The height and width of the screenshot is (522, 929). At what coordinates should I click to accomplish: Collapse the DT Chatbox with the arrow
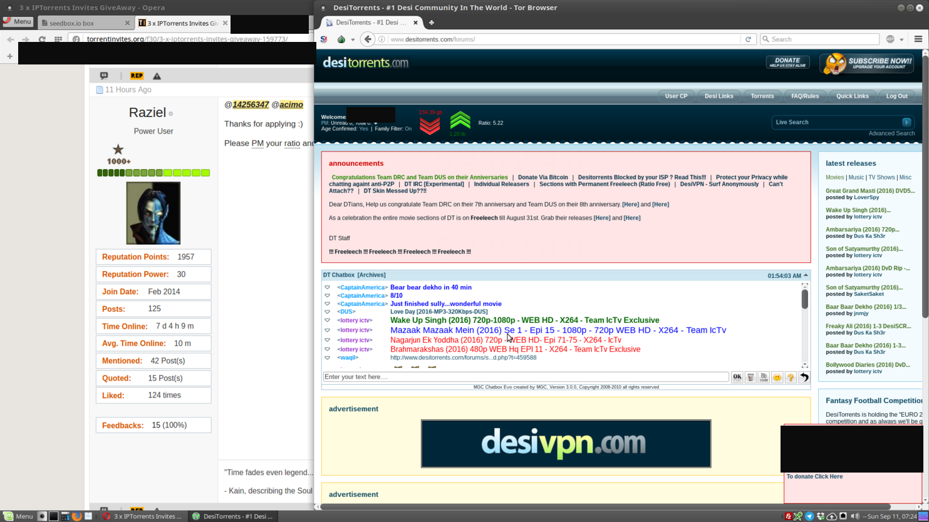pos(806,275)
